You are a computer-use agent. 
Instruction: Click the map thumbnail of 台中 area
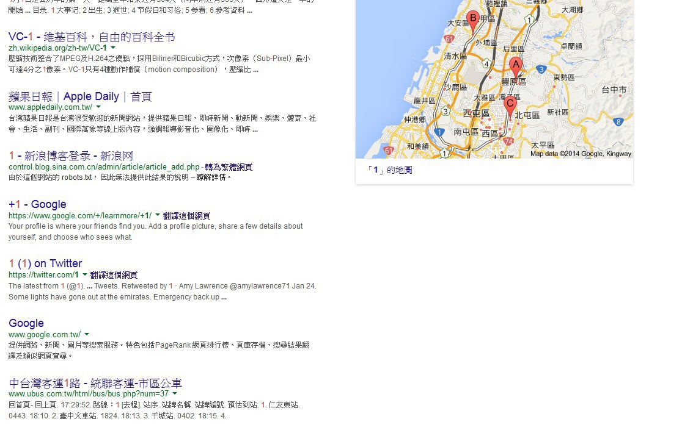pyautogui.click(x=494, y=79)
